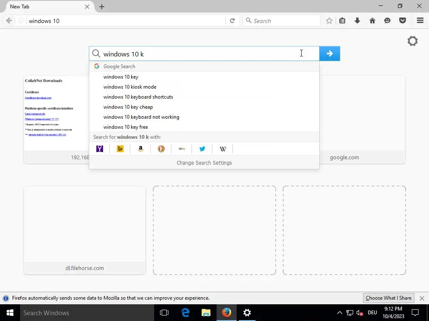This screenshot has height=321, width=429.
Task: Click the Search Windows taskbar box
Action: [x=87, y=313]
